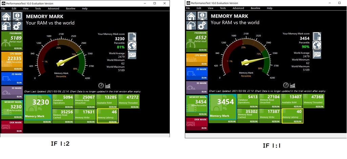Open System Information monitor icon in left window

[x=18, y=16]
